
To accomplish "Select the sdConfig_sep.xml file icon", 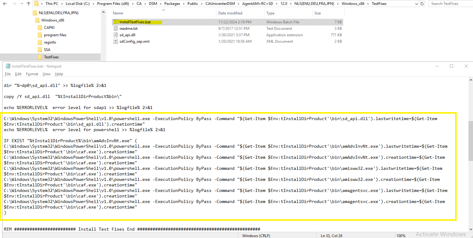I will pyautogui.click(x=116, y=41).
